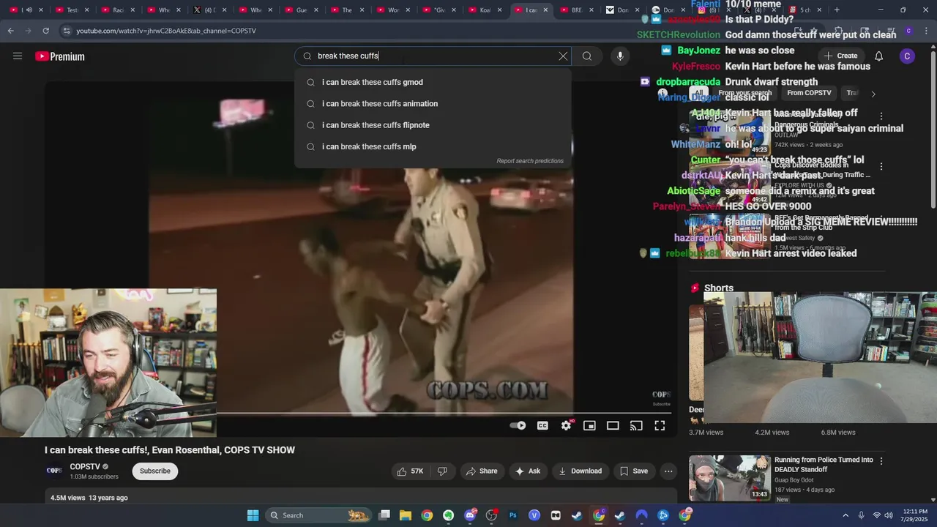Open a new browser tab
This screenshot has width=937, height=527.
837,10
